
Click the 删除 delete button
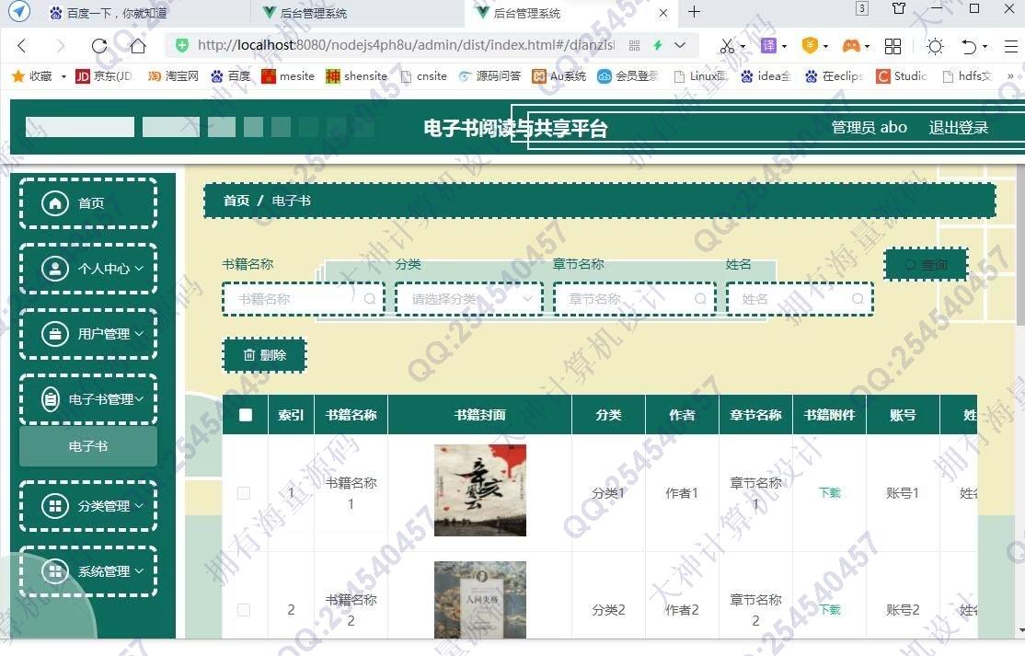click(x=265, y=355)
